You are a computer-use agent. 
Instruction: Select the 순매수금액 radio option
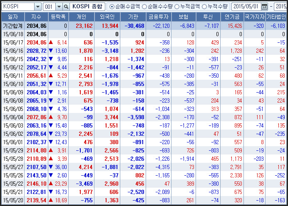coord(112,7)
